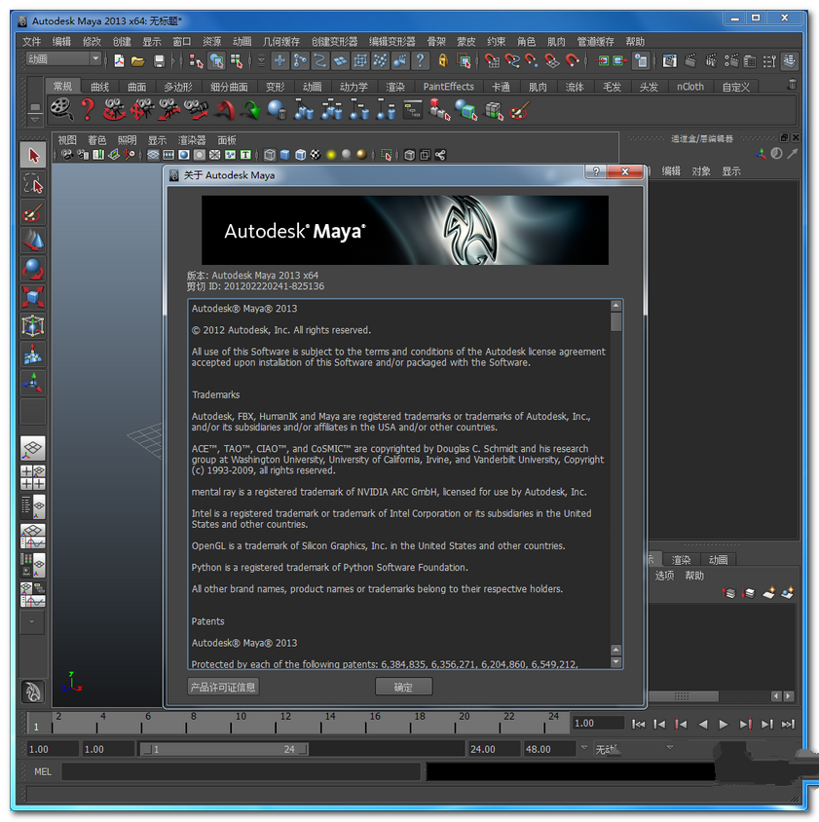Click the 确定 button in About dialog
Image resolution: width=819 pixels, height=822 pixels.
[x=404, y=687]
